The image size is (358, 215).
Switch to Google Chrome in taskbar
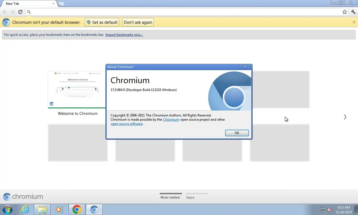tap(77, 209)
